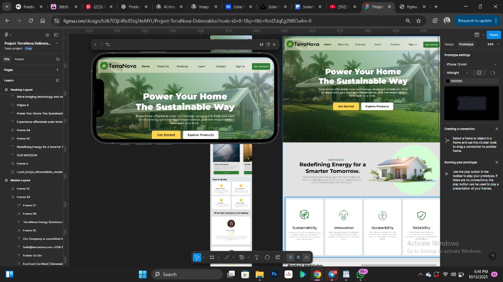Click the present prototype play icon
Viewport: 503px width, 282px height.
tap(477, 35)
